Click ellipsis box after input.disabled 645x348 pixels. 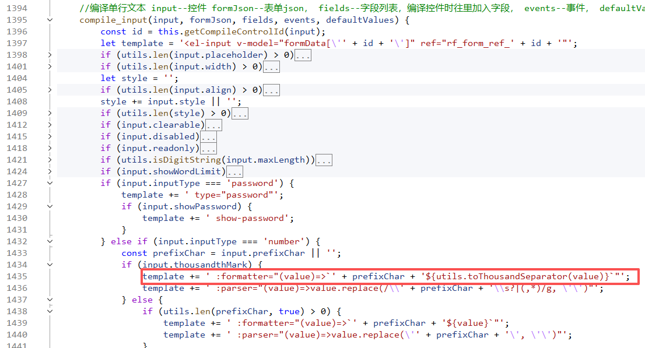(x=208, y=137)
